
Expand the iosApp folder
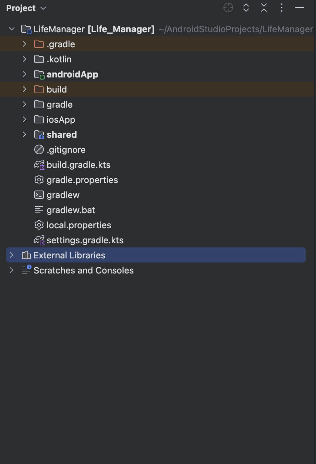click(x=24, y=120)
